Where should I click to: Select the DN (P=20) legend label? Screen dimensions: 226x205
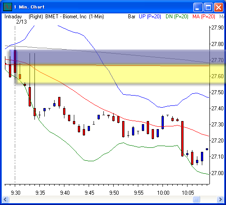(177, 17)
